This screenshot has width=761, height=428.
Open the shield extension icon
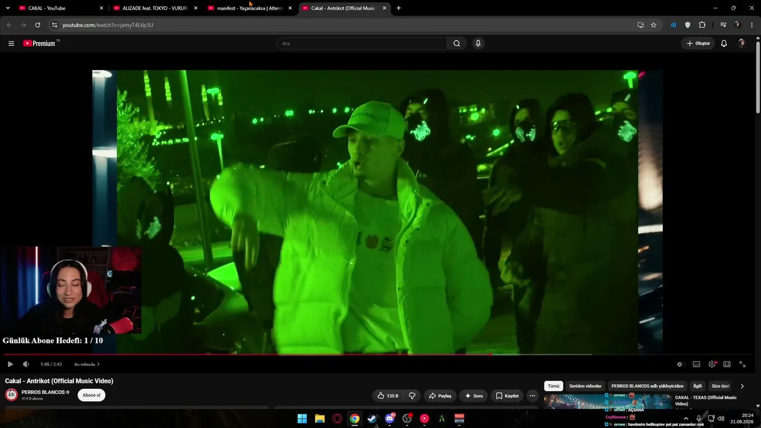[688, 25]
